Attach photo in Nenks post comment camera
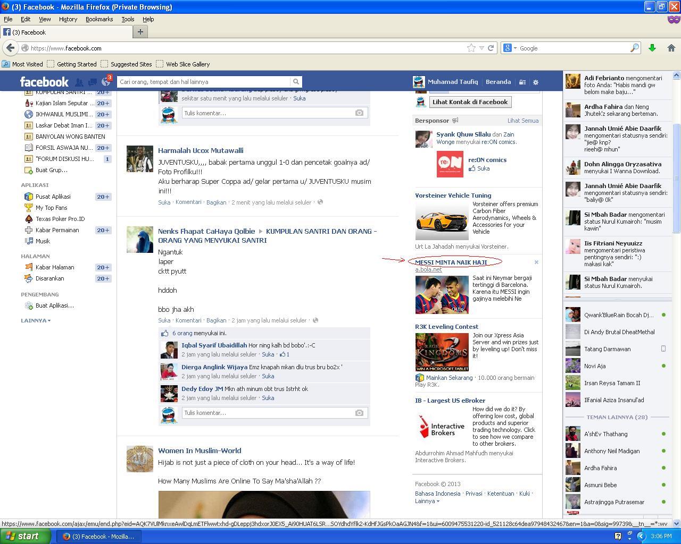The image size is (681, 544). (359, 413)
